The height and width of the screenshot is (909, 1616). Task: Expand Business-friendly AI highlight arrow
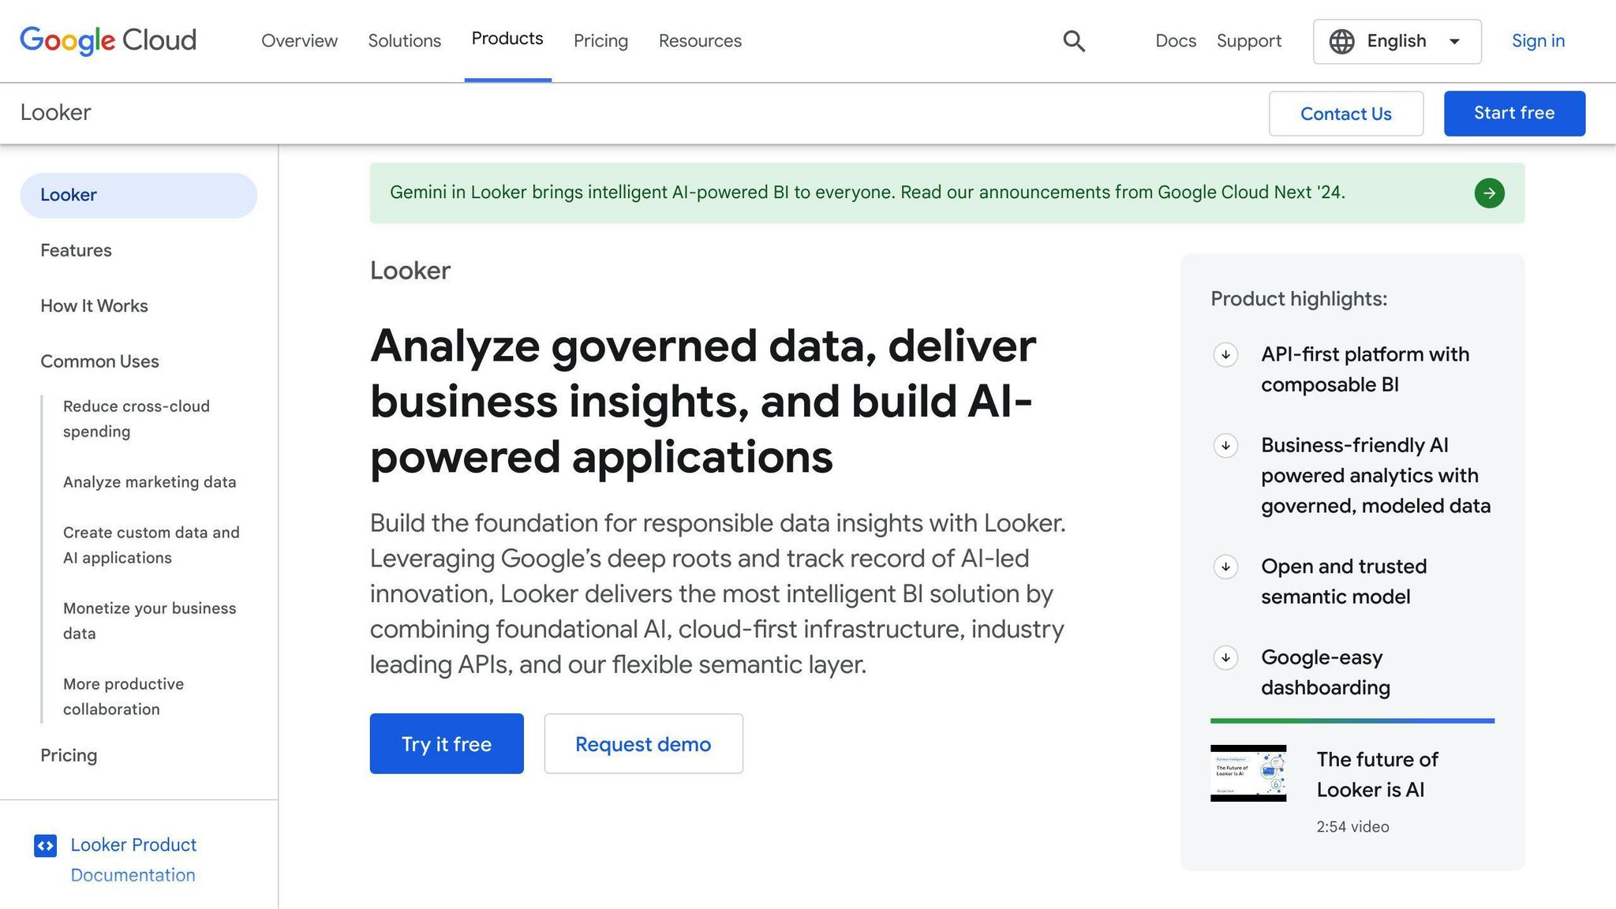tap(1225, 445)
